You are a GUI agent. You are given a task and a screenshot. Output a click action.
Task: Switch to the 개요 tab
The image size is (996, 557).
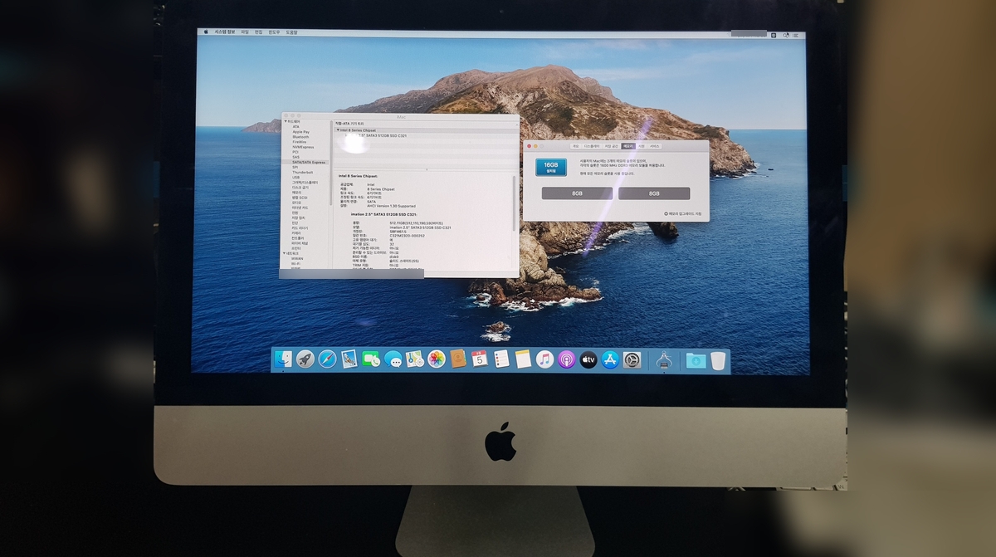pyautogui.click(x=575, y=146)
